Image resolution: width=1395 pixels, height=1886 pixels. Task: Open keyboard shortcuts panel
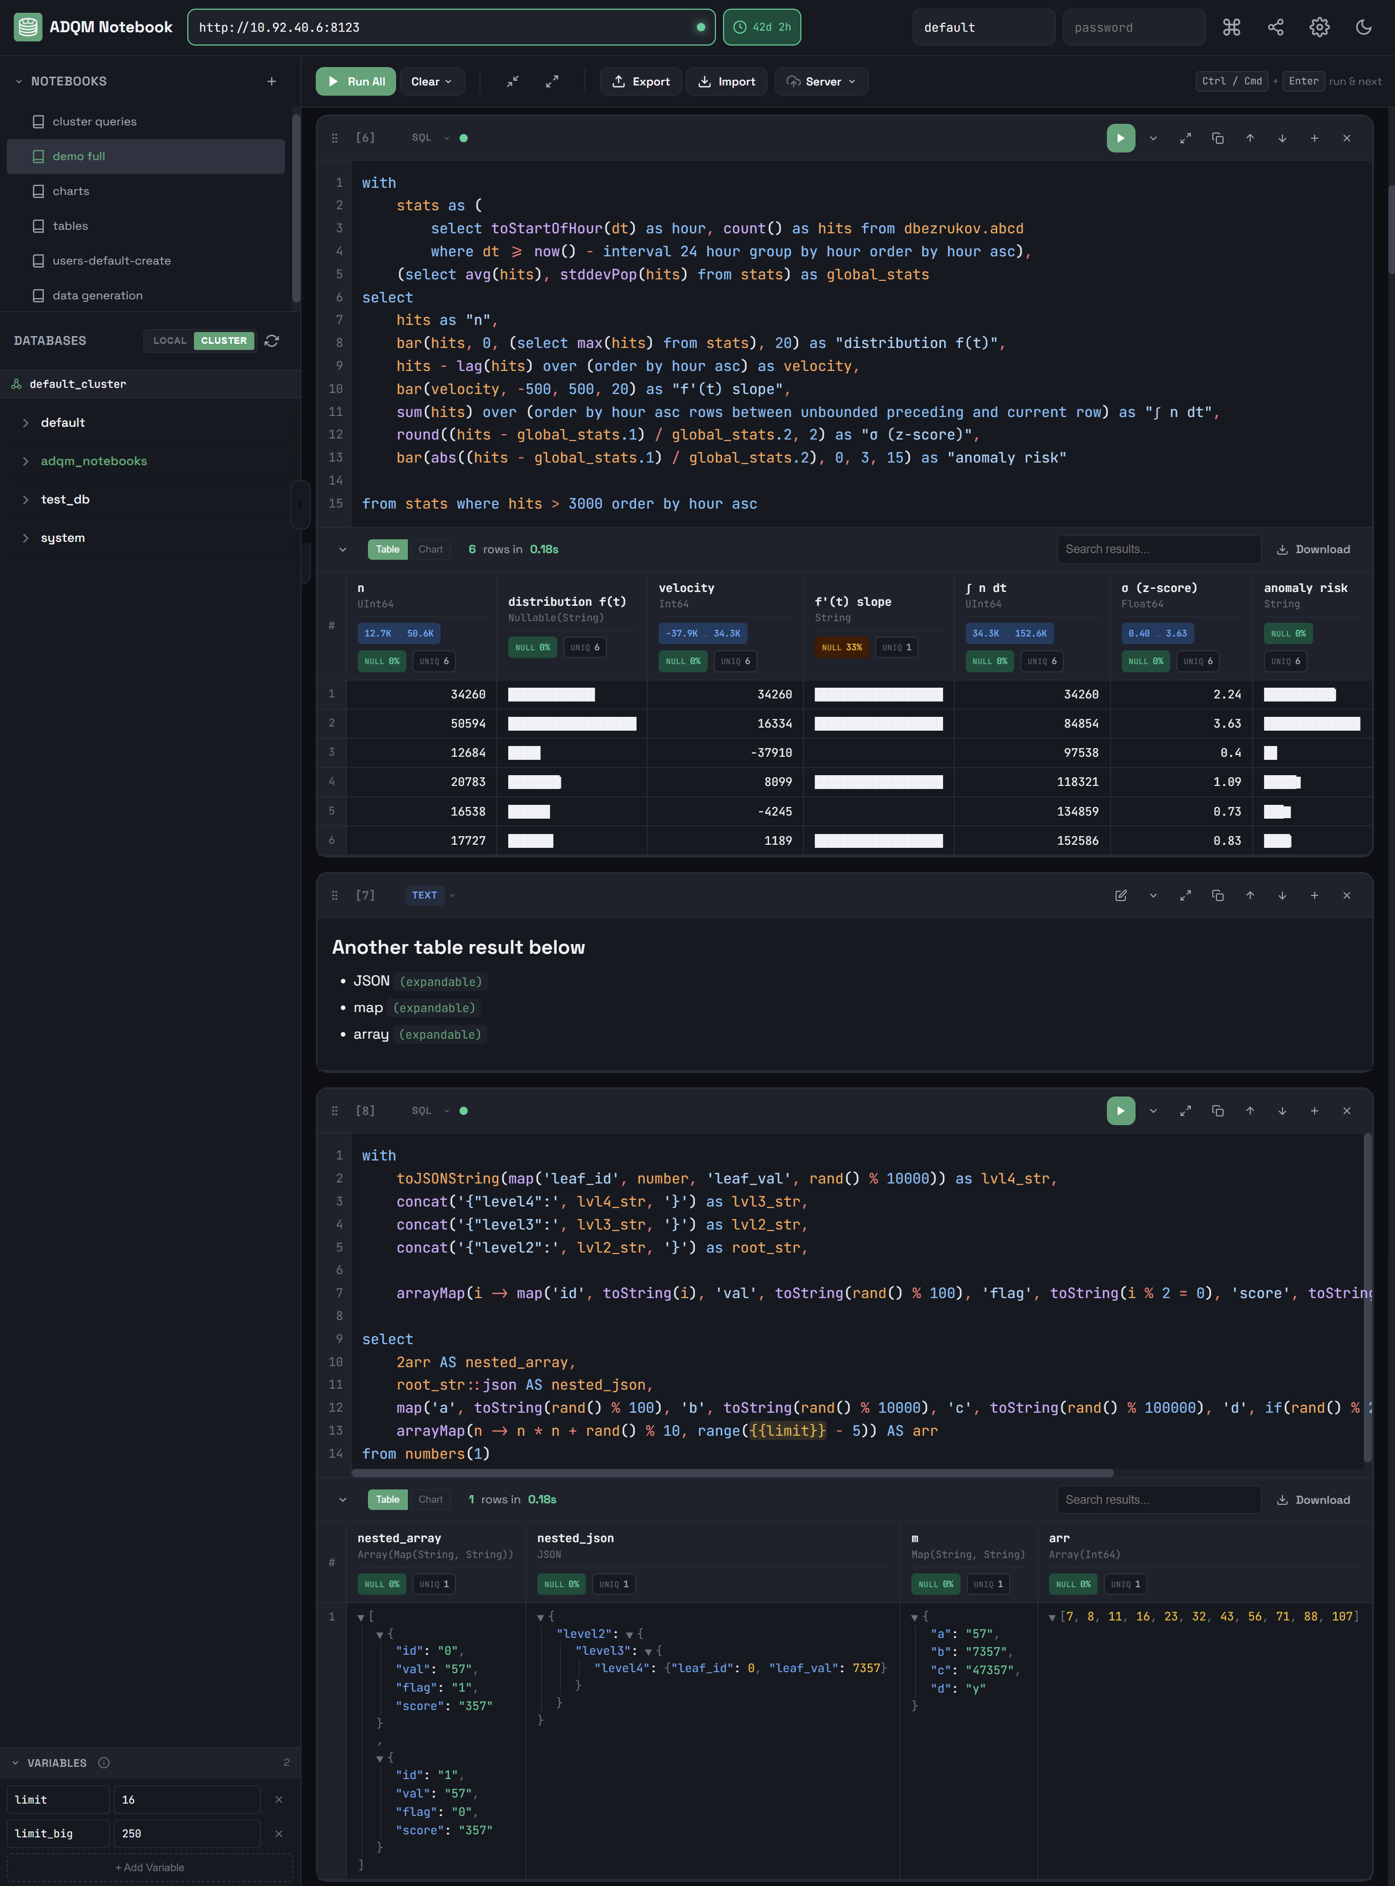[x=1232, y=26]
